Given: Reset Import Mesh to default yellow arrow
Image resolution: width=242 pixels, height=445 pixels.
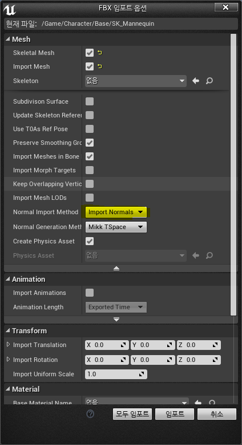Looking at the screenshot, I should click(99, 66).
